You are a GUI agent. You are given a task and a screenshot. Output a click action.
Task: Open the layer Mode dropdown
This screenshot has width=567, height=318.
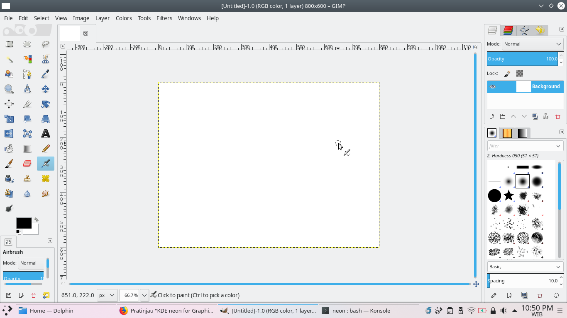pos(533,44)
